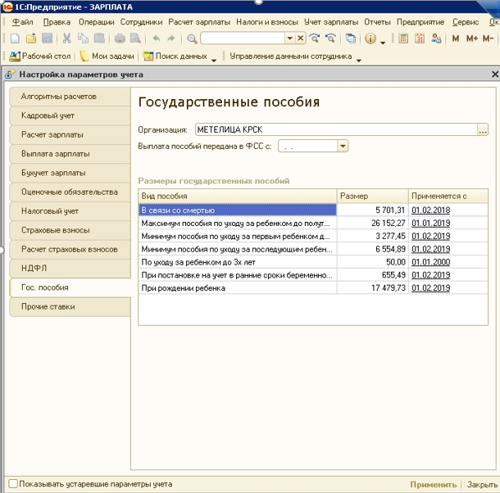
Task: Click the Организация input field
Action: (336, 129)
